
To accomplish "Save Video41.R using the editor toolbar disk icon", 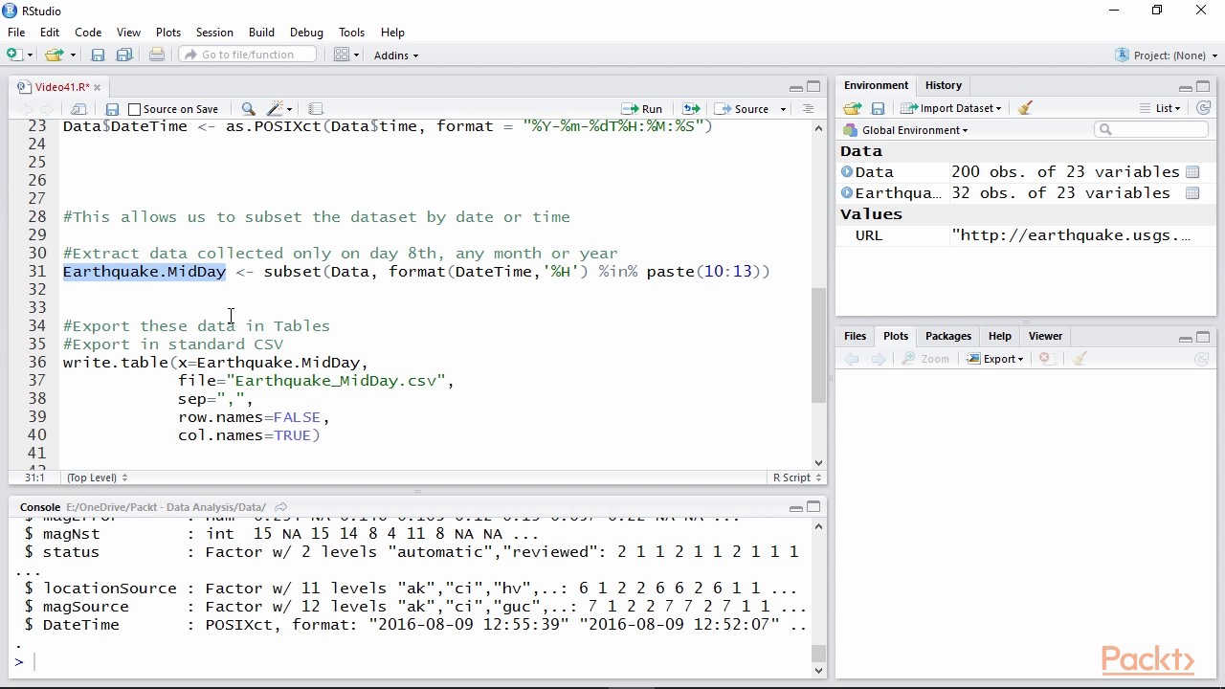I will 112,109.
